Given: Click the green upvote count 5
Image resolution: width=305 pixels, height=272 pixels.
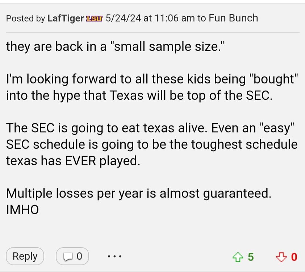Looking at the screenshot, I should click(x=251, y=257).
